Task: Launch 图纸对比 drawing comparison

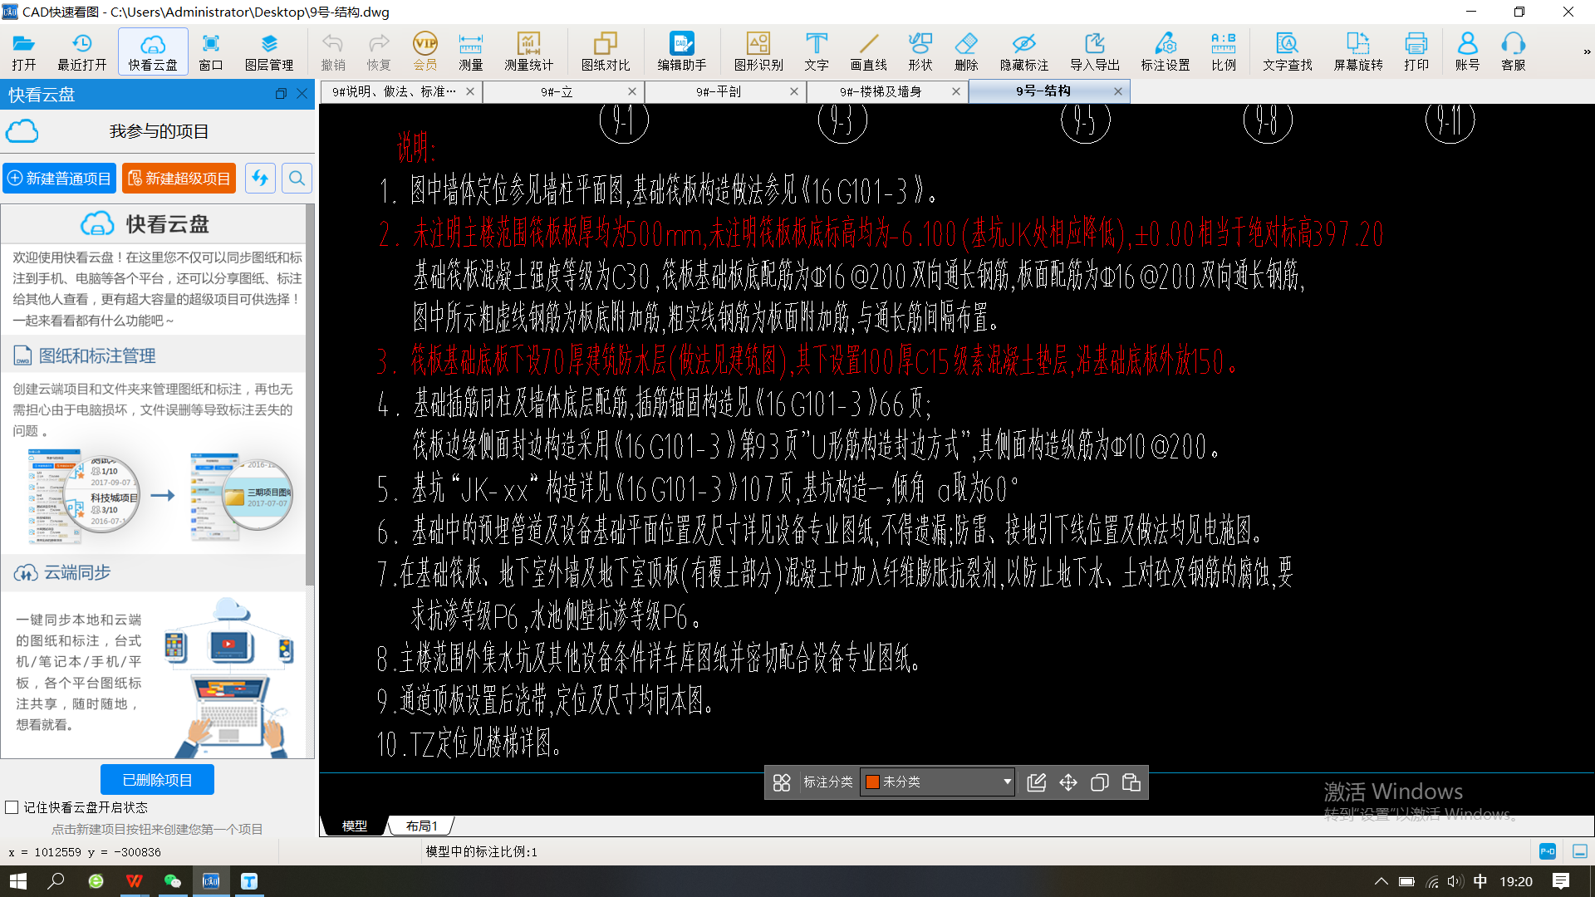Action: (606, 51)
